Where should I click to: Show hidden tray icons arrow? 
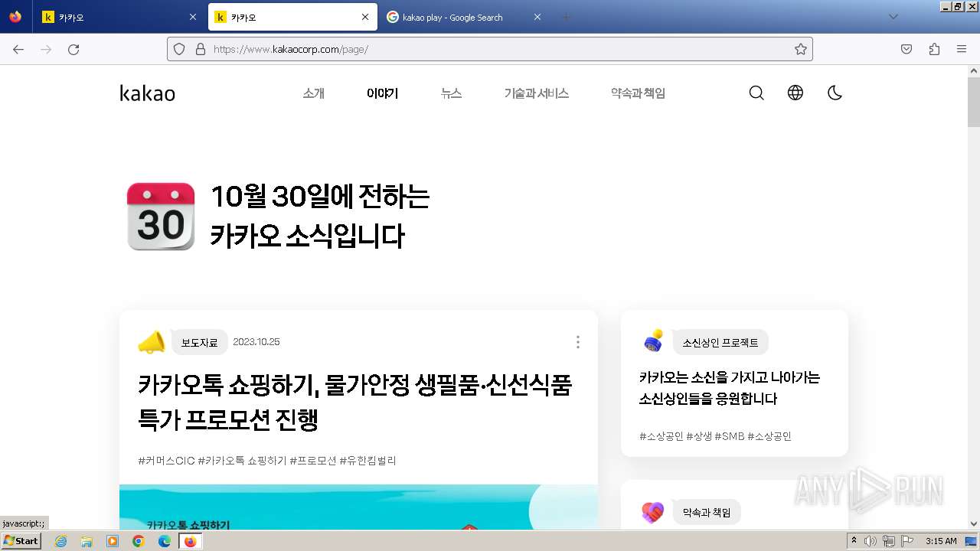pos(854,541)
